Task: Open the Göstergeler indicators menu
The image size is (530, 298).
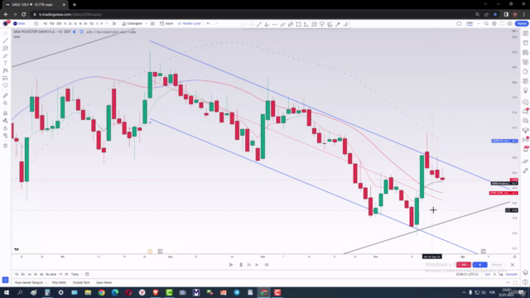Action: (x=132, y=24)
